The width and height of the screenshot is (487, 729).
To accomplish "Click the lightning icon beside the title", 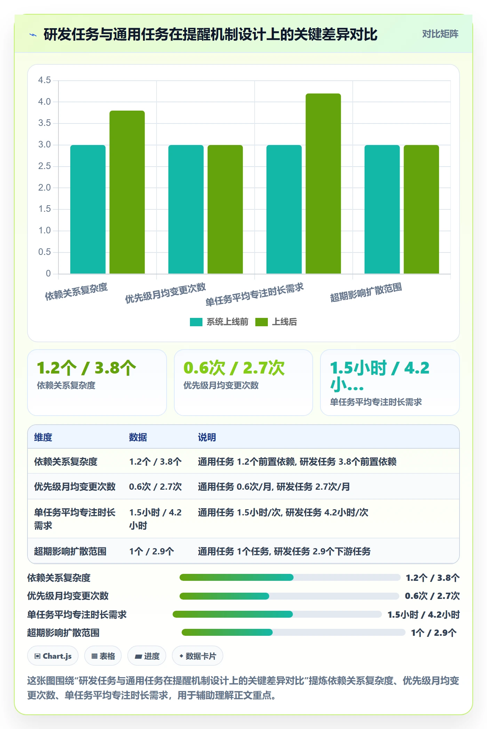I will coord(33,35).
